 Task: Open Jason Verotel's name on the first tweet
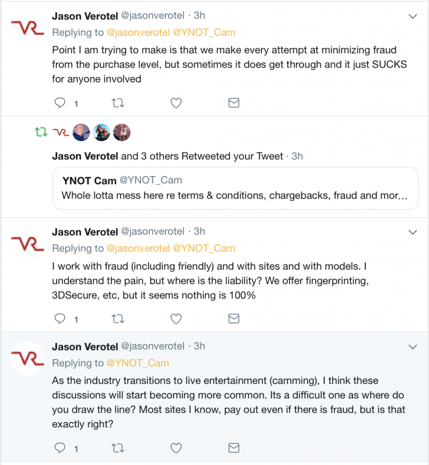(x=85, y=16)
